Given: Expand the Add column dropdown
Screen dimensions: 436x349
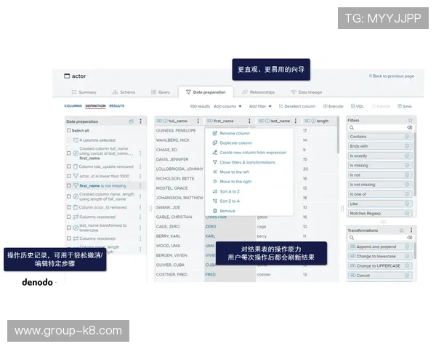Looking at the screenshot, I should (227, 106).
